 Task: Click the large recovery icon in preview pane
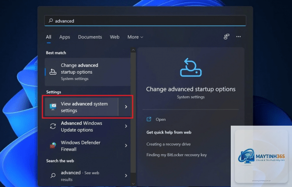coord(191,67)
